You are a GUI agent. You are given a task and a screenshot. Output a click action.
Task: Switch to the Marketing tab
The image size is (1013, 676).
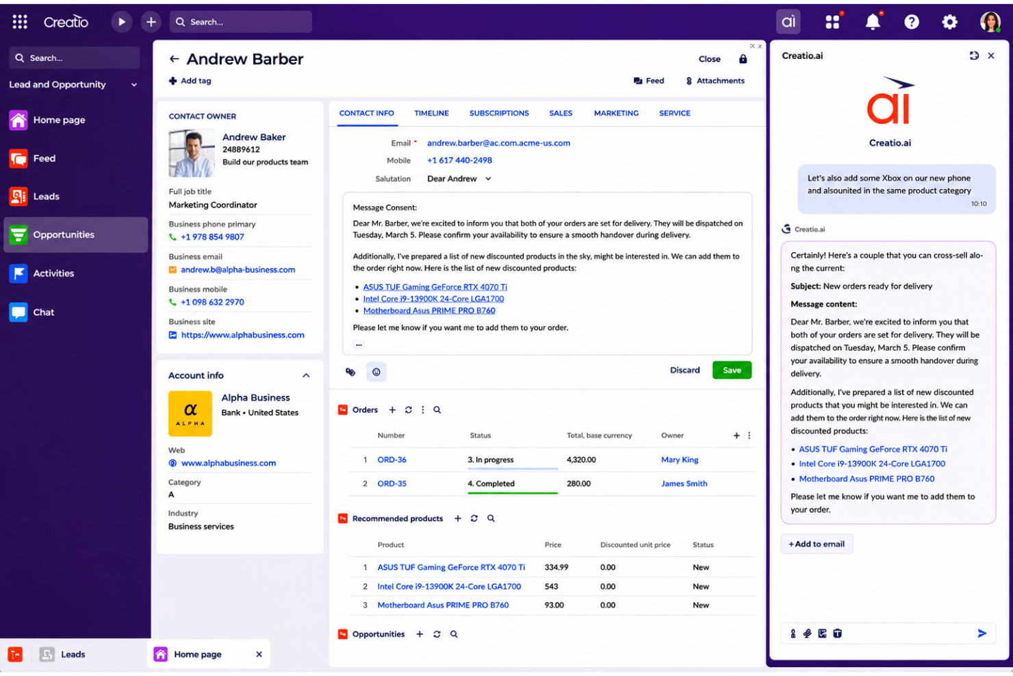[x=616, y=114]
